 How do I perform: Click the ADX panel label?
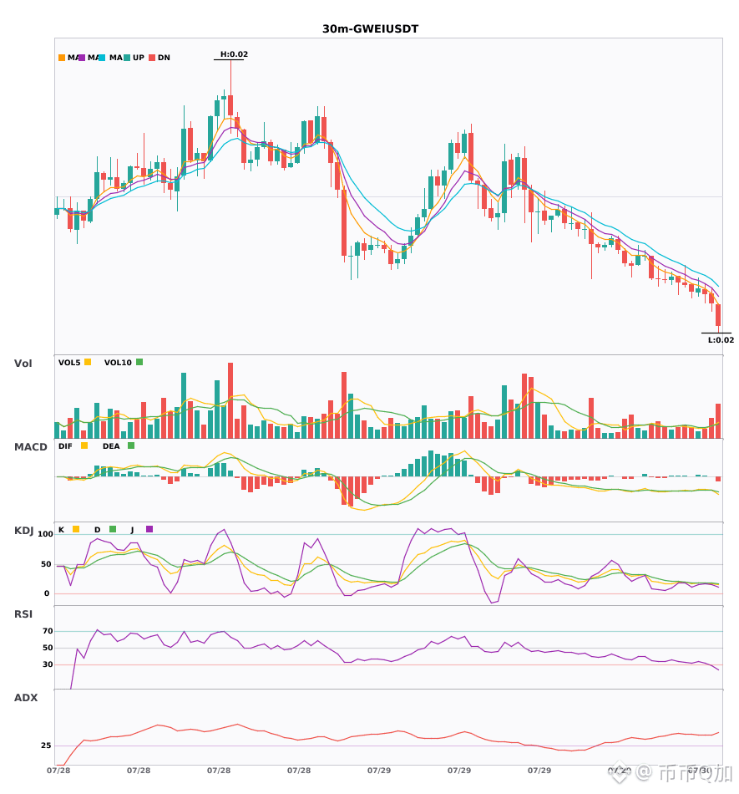point(26,698)
